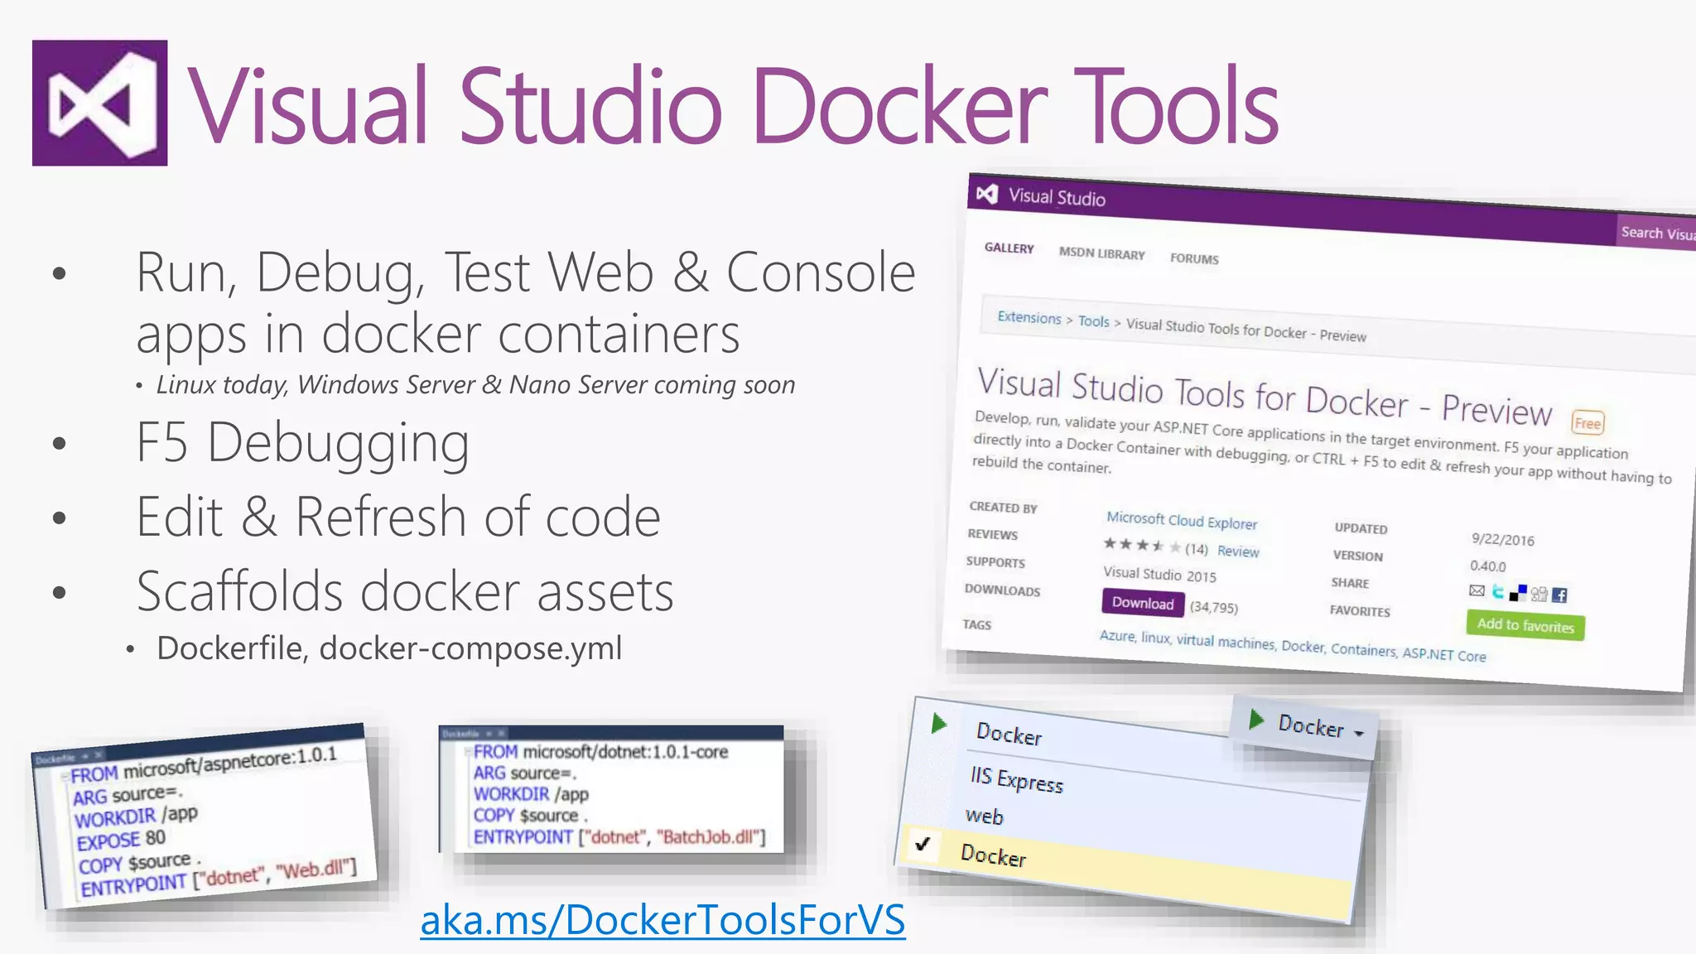
Task: Click the large purple Visual Studio logo on the slide
Action: coord(99,103)
